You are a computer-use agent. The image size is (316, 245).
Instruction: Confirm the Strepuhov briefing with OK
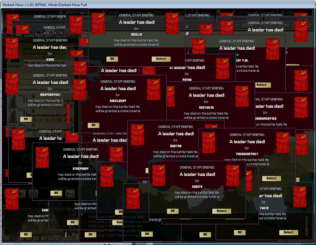coord(56,193)
